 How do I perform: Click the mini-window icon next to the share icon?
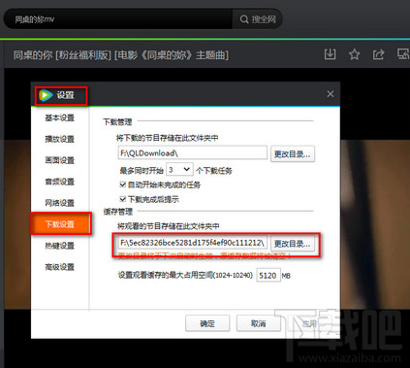[403, 54]
